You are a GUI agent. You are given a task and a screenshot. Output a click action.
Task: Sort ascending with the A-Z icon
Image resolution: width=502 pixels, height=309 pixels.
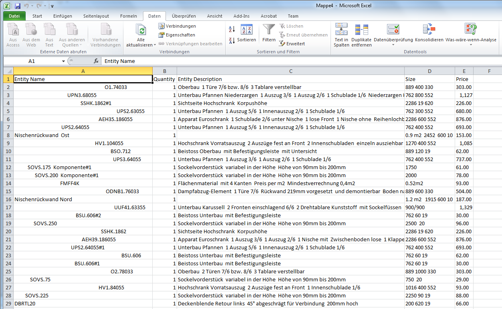(232, 29)
